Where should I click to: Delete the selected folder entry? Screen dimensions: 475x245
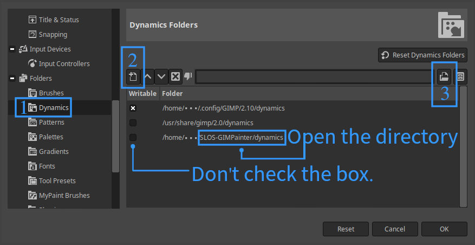pos(175,77)
